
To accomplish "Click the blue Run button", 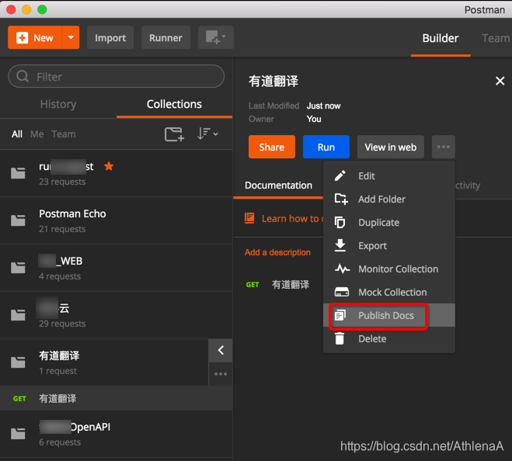I will 326,147.
